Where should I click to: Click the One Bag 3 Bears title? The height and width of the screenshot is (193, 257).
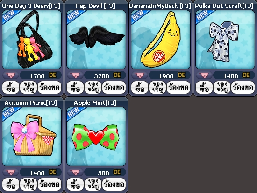[31, 6]
